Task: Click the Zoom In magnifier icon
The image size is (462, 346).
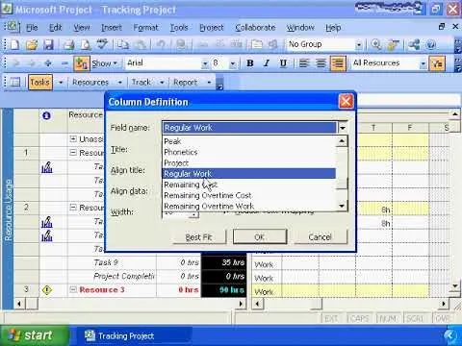Action: (x=375, y=44)
